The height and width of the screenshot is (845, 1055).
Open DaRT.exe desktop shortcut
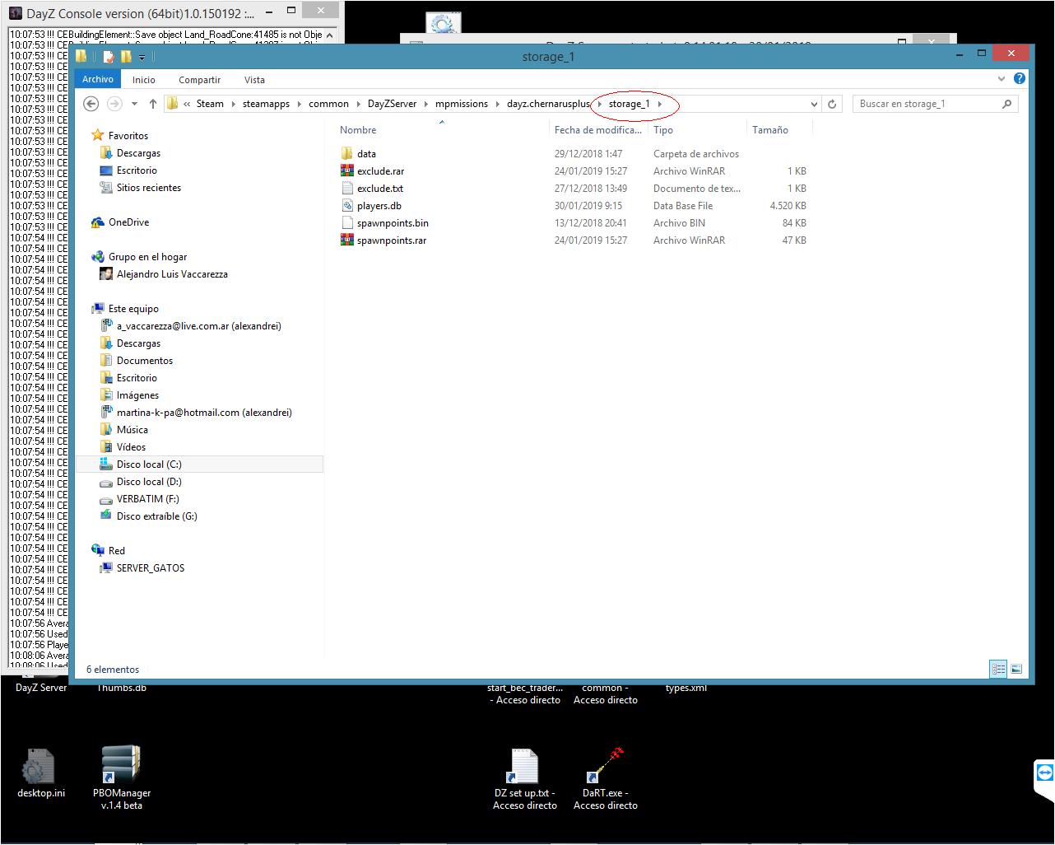pos(606,779)
